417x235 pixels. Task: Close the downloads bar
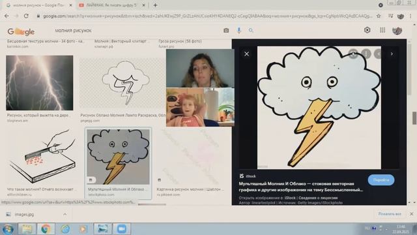tap(411, 214)
